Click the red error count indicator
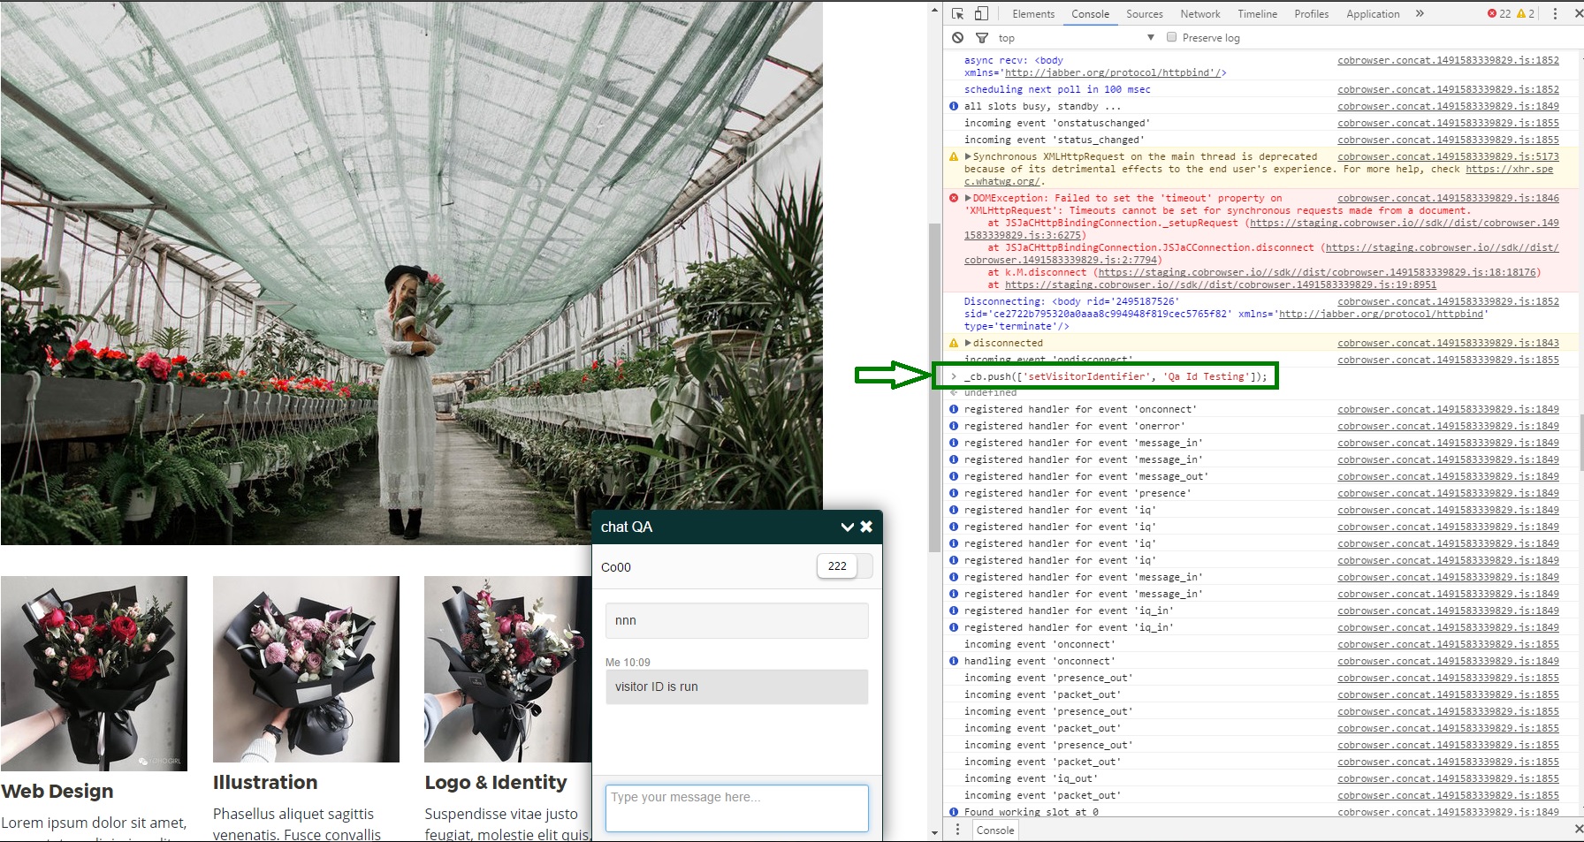Screen dimensions: 1584x842 tap(1499, 14)
